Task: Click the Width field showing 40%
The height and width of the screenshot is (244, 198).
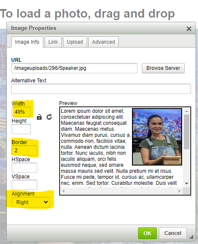Action: (21, 112)
